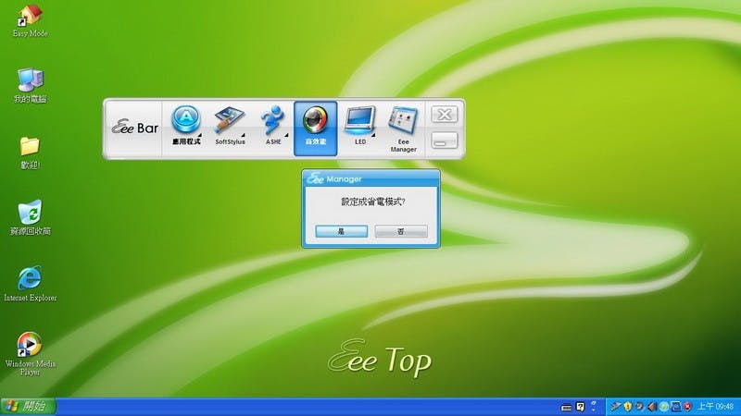Confirm power-saving mode with 是 button
This screenshot has height=416, width=741.
click(341, 231)
